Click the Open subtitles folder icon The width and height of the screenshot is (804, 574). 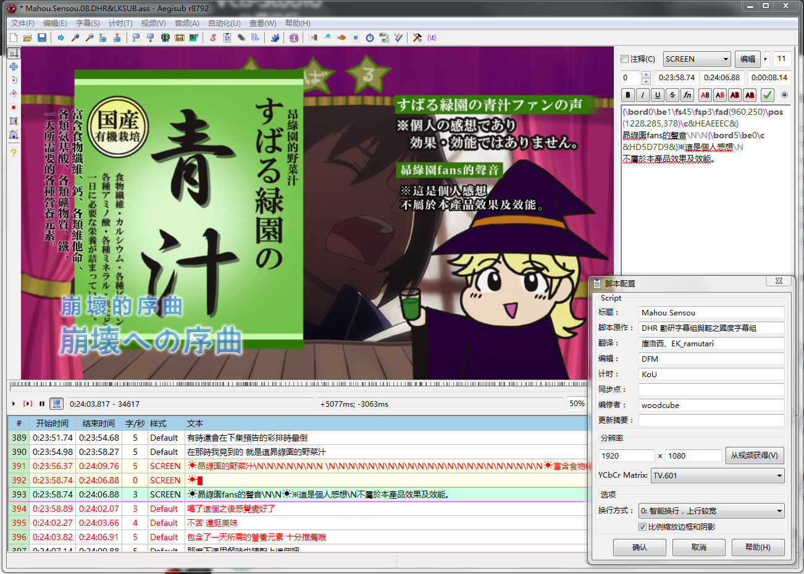(x=27, y=38)
